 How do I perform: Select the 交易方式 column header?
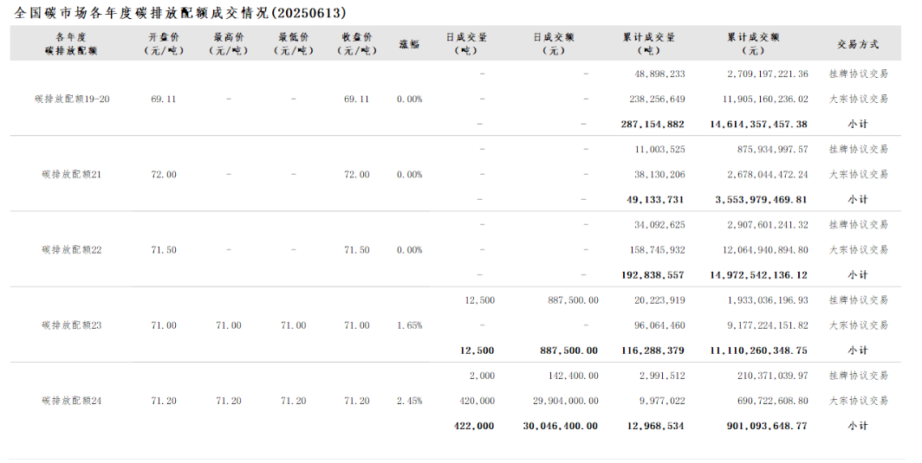[858, 44]
